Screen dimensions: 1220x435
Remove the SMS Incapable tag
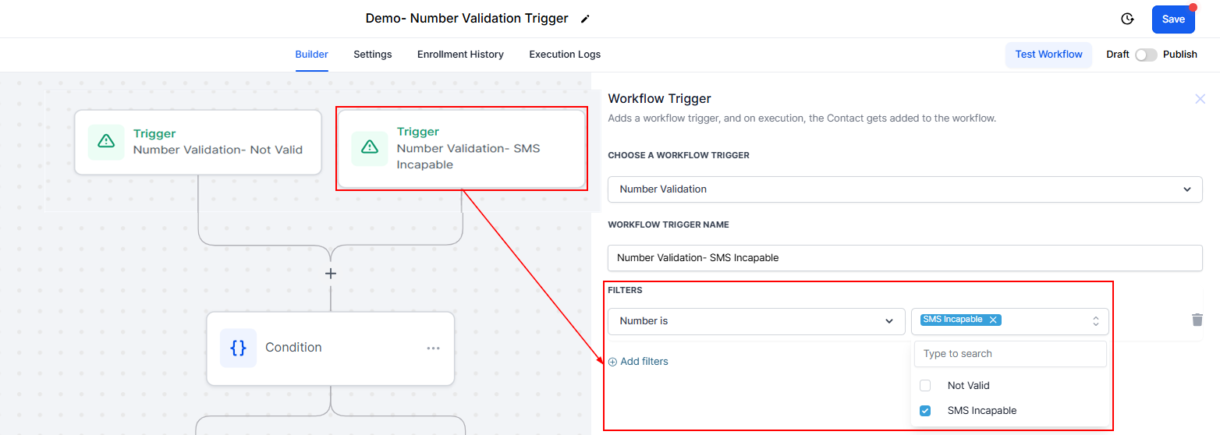(993, 320)
